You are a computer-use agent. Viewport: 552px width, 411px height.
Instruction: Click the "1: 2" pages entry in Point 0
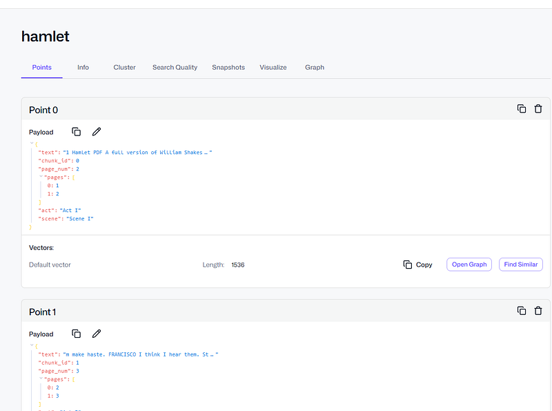coord(53,194)
